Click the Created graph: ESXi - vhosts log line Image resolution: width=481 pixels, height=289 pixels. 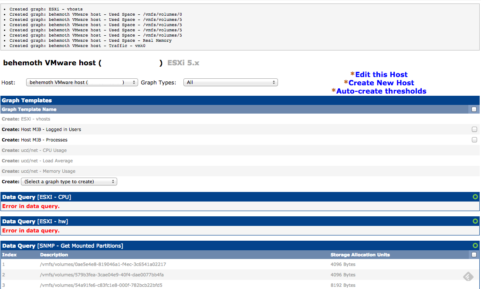46,9
